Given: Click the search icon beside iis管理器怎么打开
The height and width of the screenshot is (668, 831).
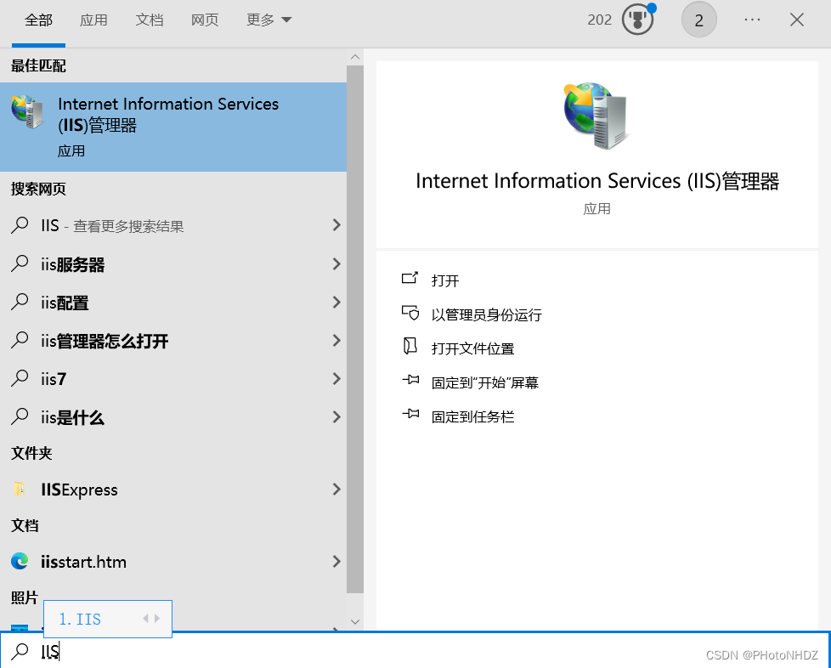Looking at the screenshot, I should (x=20, y=340).
